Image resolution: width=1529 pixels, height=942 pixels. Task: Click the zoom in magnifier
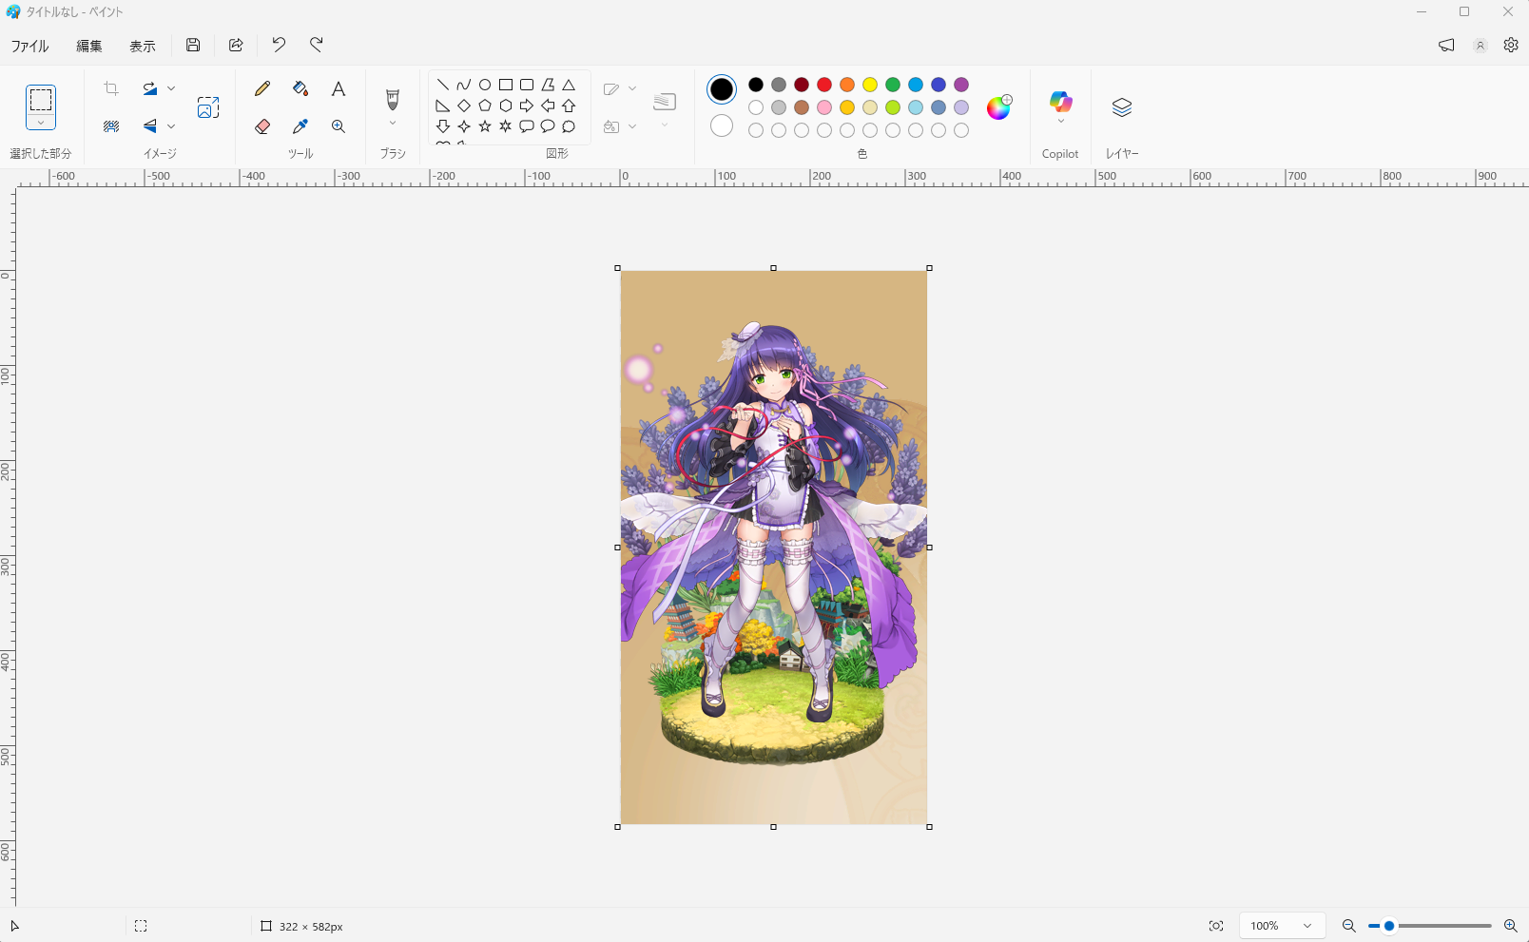[x=1510, y=926]
